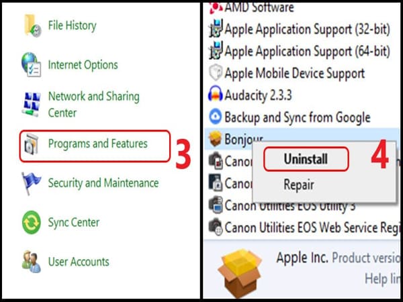
Task: Choose Repair from the context menu
Action: point(299,185)
